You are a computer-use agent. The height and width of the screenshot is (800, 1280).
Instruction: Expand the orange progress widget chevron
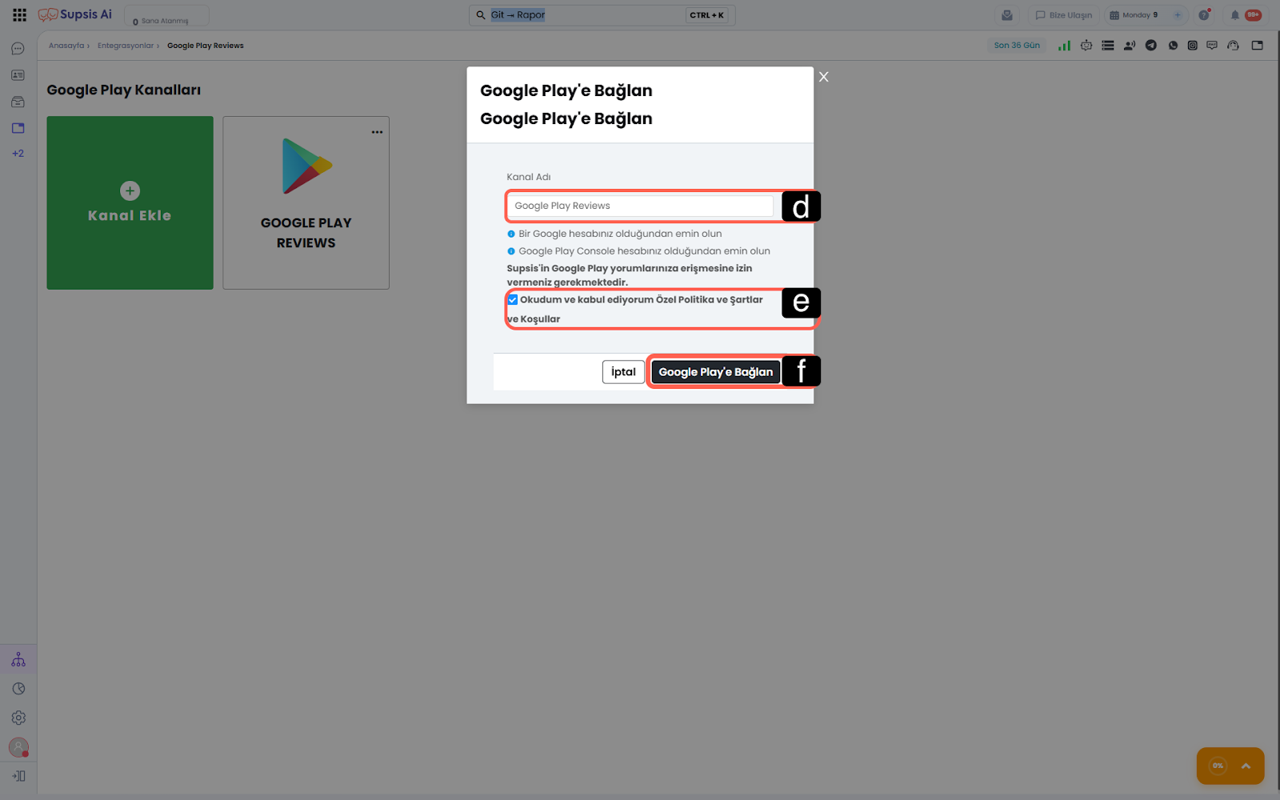point(1246,766)
